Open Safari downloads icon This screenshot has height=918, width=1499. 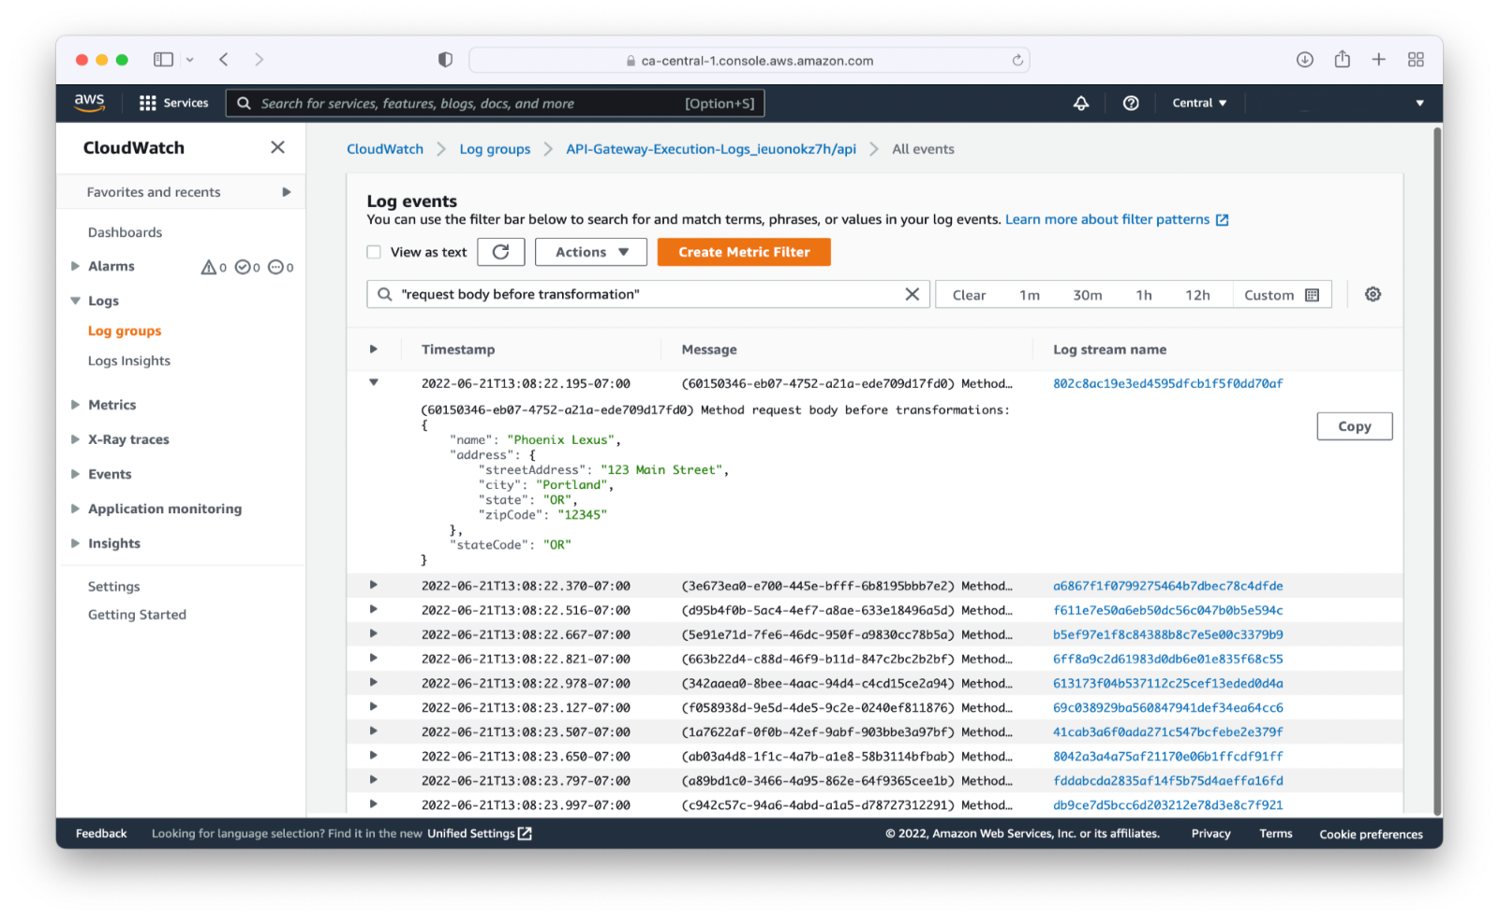pos(1305,59)
